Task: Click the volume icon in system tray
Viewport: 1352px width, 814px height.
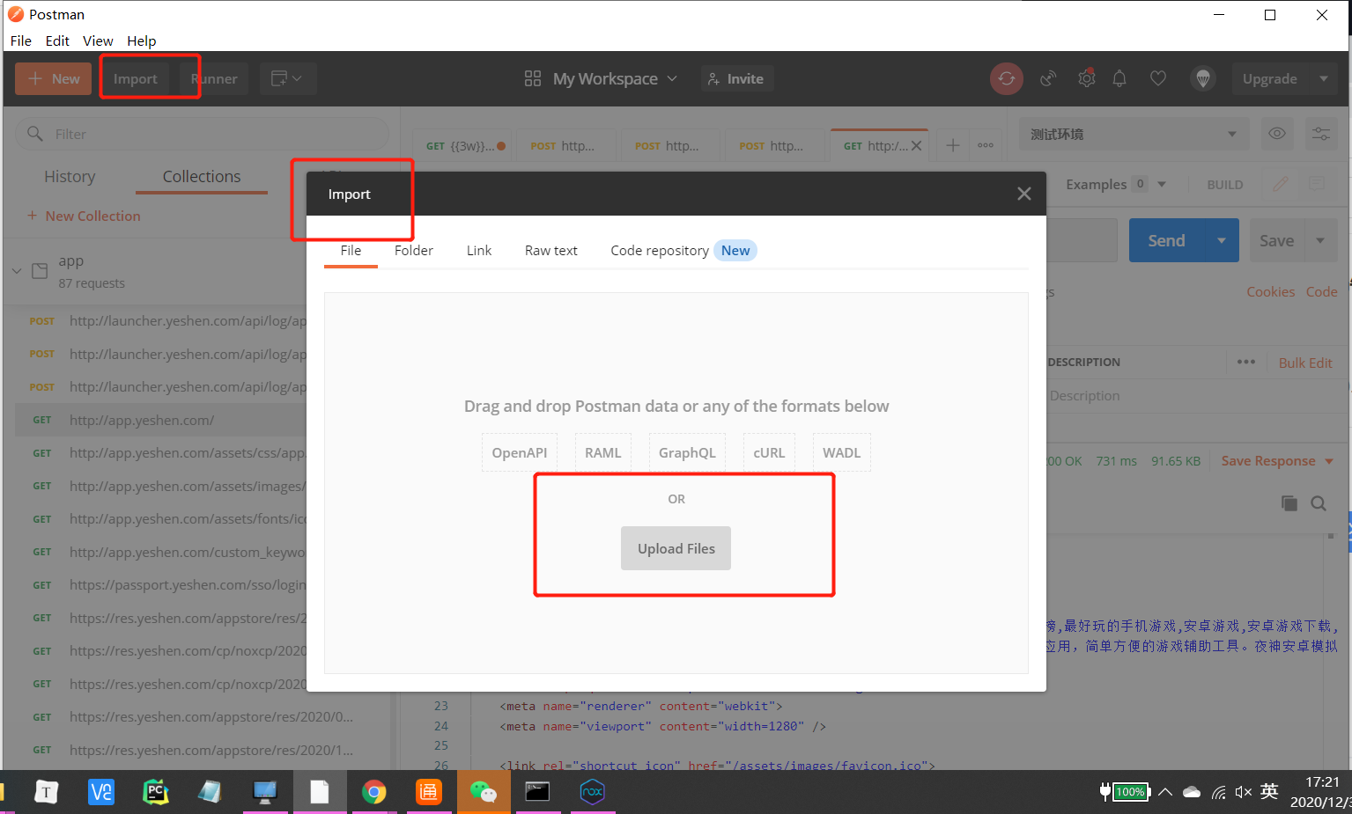Action: [x=1244, y=792]
